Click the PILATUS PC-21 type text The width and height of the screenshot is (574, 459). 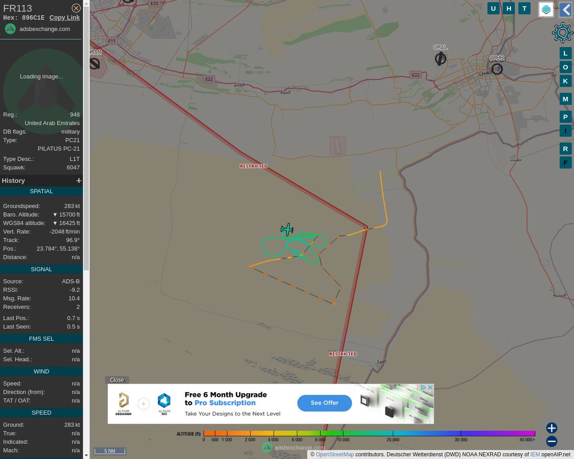click(x=59, y=149)
